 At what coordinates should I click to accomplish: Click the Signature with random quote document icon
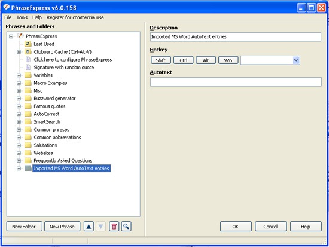[x=28, y=68]
